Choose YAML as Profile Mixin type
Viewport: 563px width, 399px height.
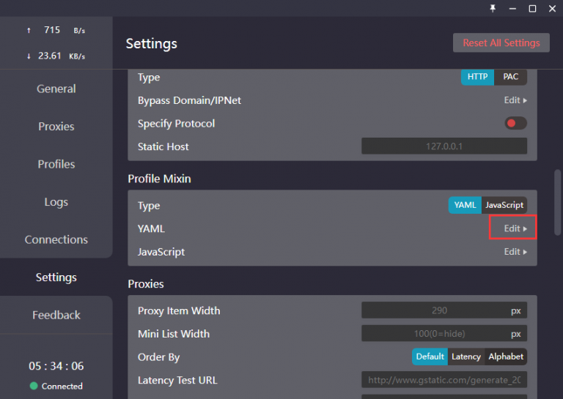pyautogui.click(x=465, y=205)
